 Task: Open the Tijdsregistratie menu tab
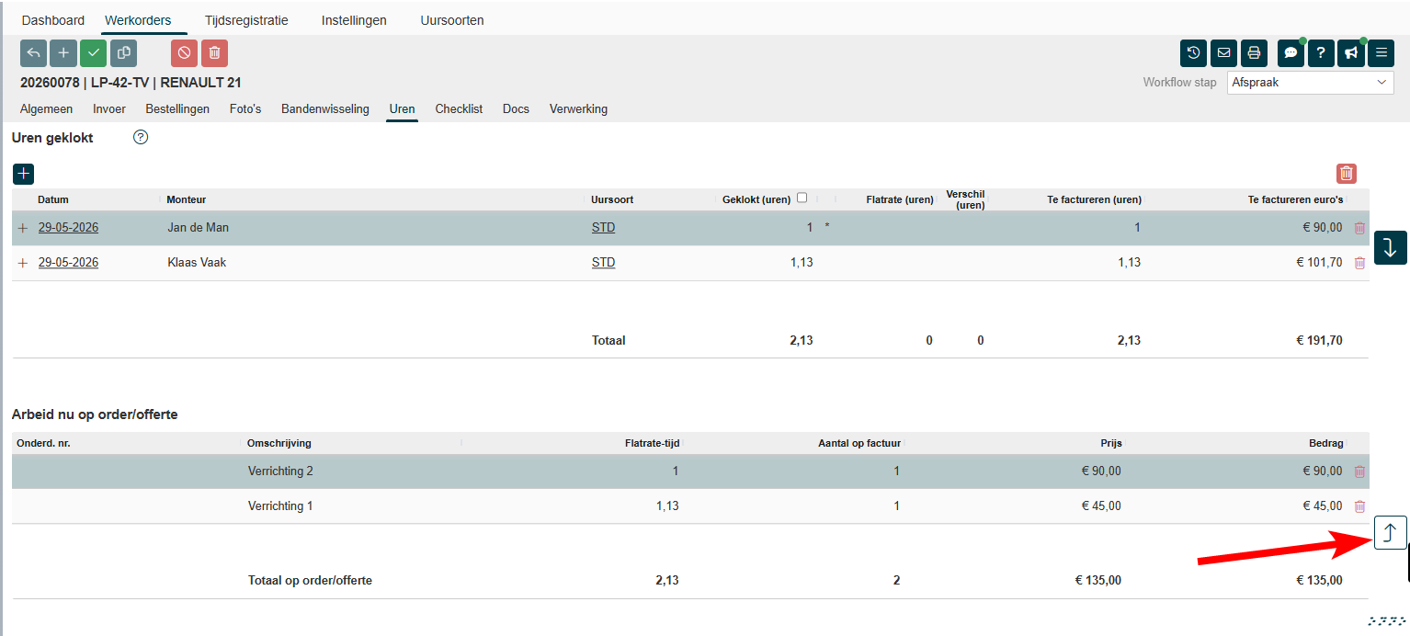click(246, 20)
